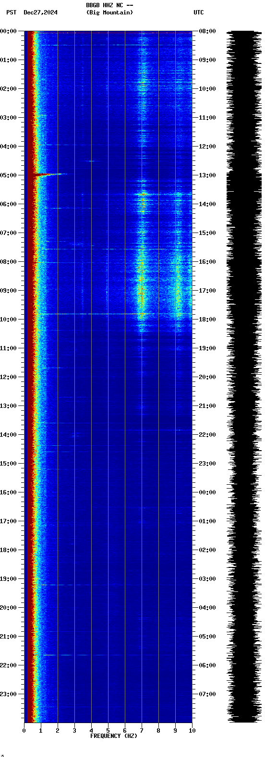Click the UTC '00:00' time label
265x761 pixels.
coord(207,492)
